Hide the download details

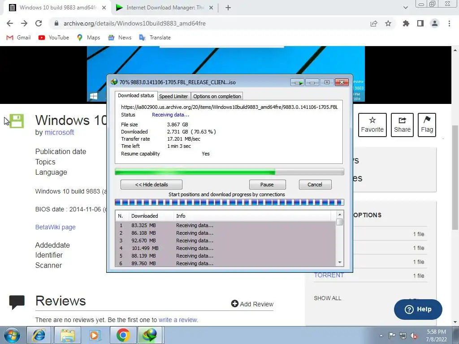pos(152,185)
